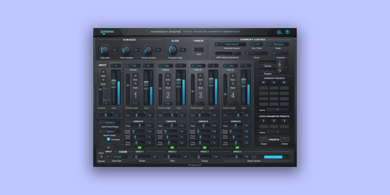This screenshot has height=195, width=390.
Task: Open the settings gear menu
Action: (x=279, y=32)
